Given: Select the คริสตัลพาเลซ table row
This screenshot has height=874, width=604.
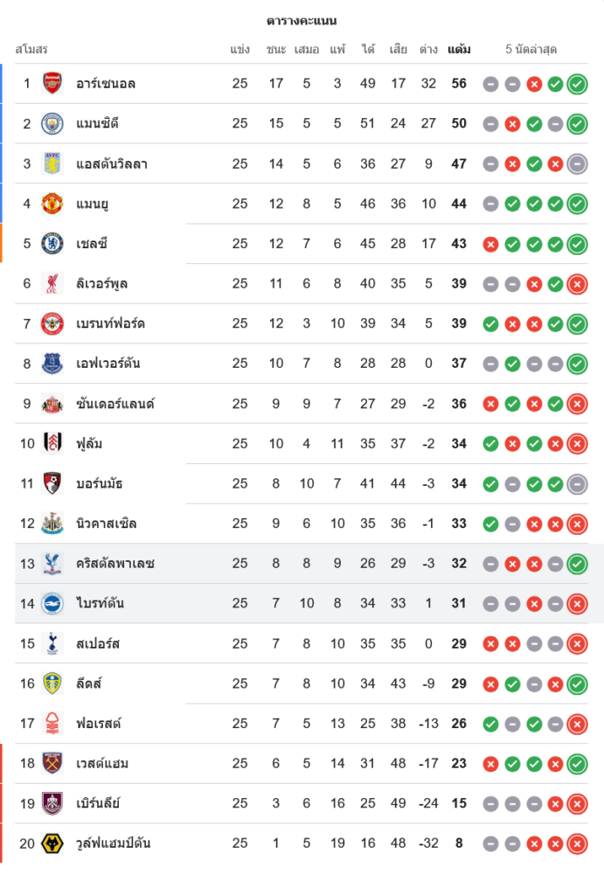Looking at the screenshot, I should (x=306, y=564).
